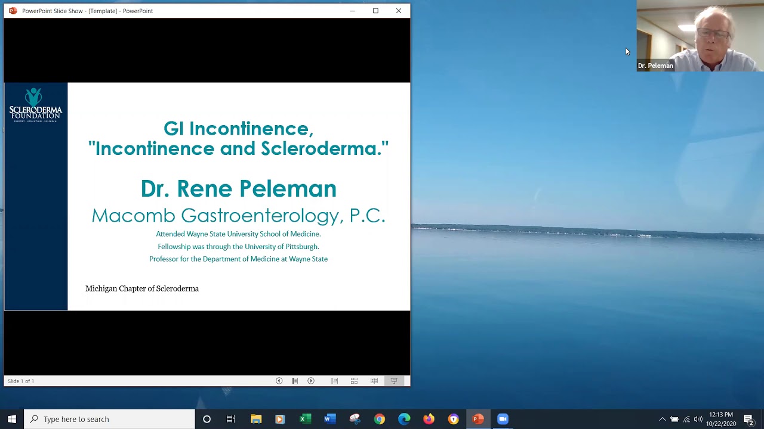Click "Michigan Chapter of Scleroderma" text

(x=142, y=288)
